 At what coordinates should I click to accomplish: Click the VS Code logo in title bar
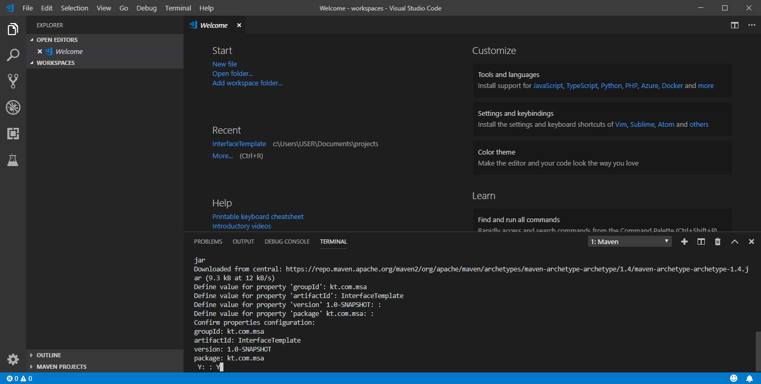click(x=9, y=8)
